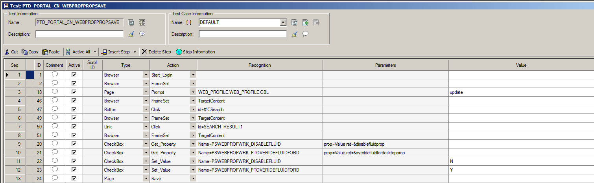Click the new test case icon with plus
The image size is (594, 183).
[305, 22]
